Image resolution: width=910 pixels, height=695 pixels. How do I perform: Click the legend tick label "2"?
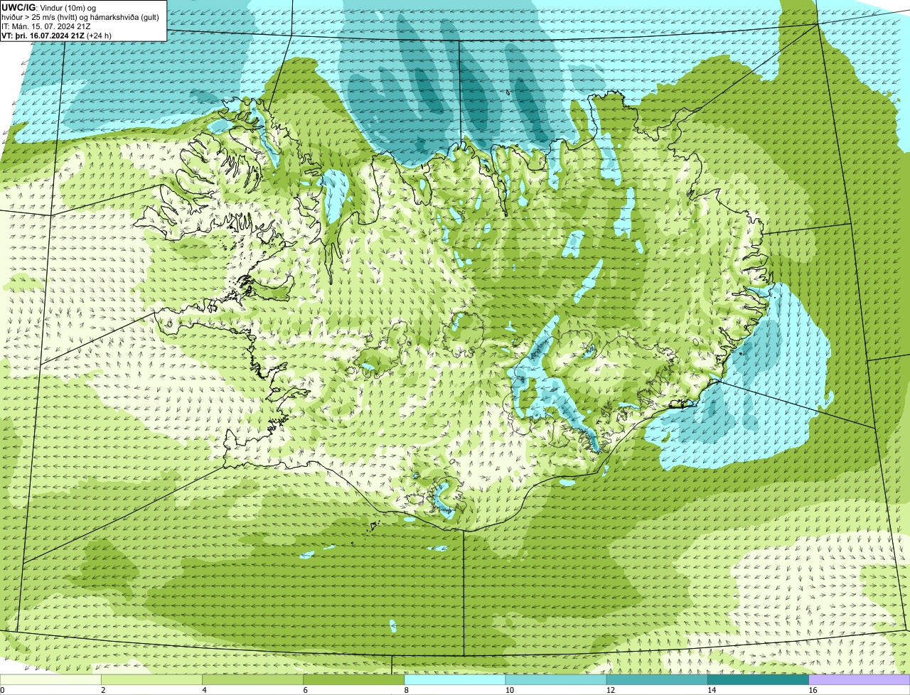coord(103,690)
